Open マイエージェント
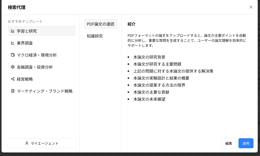 [42, 143]
